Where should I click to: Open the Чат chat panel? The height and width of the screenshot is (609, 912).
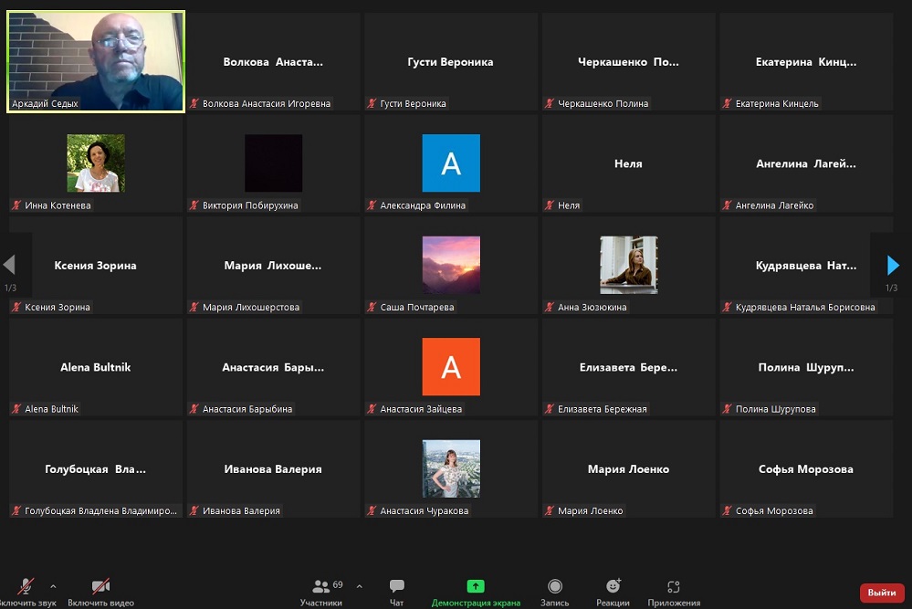396,587
